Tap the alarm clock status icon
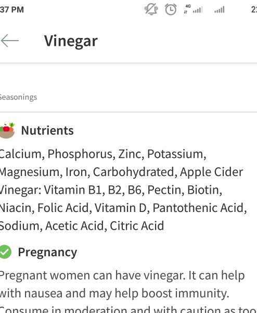The width and height of the screenshot is (257, 313). click(x=171, y=9)
